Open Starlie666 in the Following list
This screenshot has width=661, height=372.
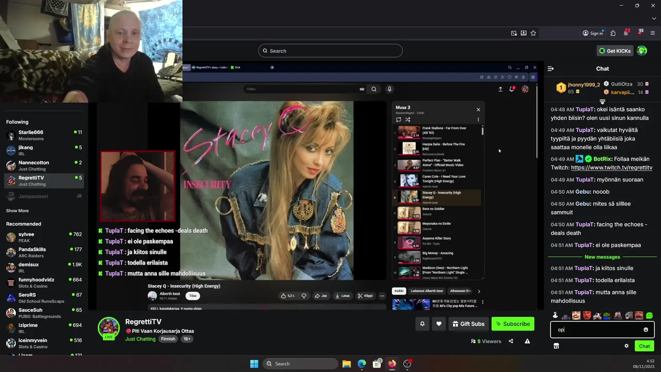(x=43, y=135)
